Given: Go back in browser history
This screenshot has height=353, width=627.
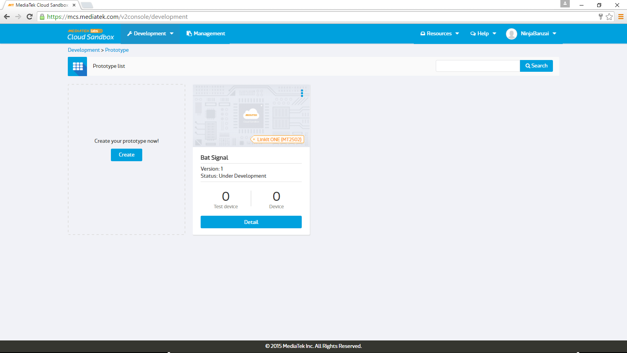Looking at the screenshot, I should click(x=7, y=16).
